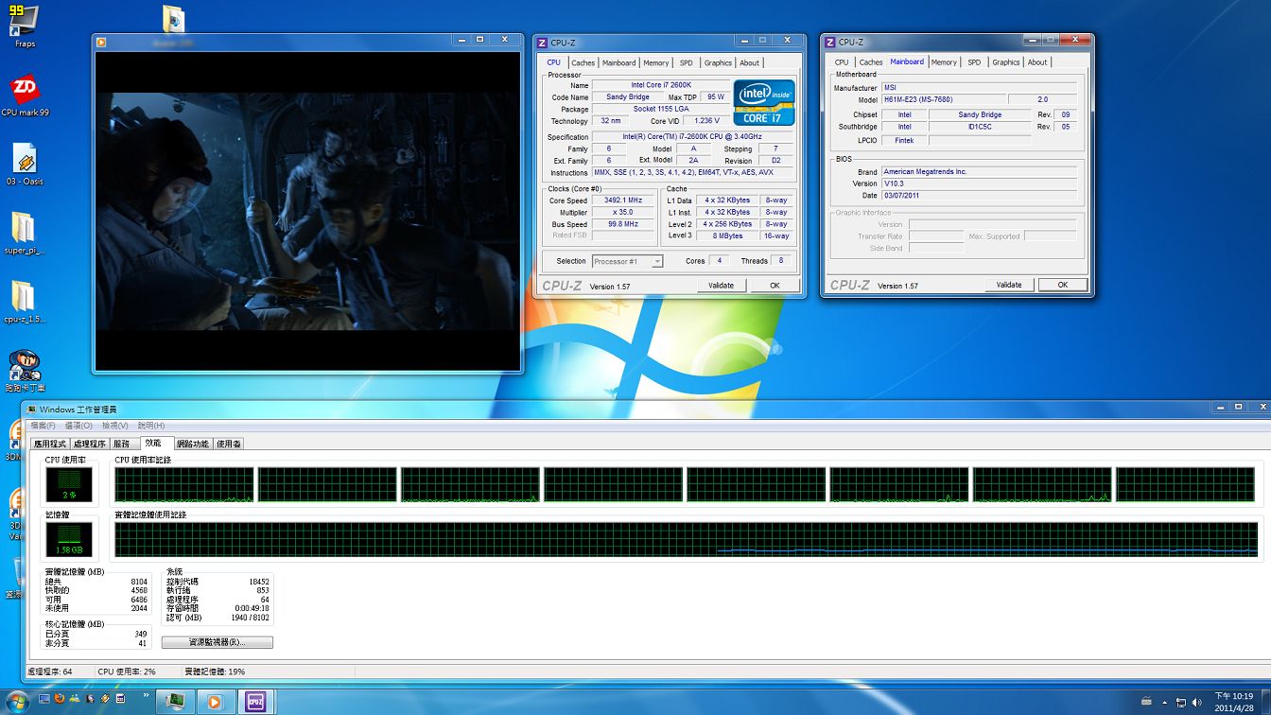Open the 資源監視器(R)... resource monitor button
Screen dimensions: 1271x715
click(218, 642)
